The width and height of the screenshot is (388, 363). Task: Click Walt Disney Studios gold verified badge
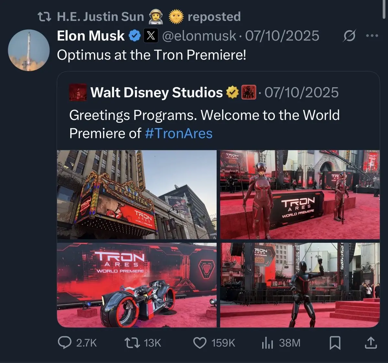click(232, 92)
